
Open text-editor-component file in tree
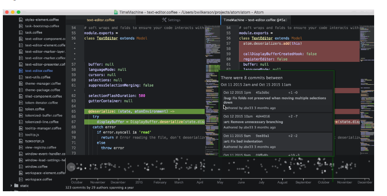(x=45, y=39)
